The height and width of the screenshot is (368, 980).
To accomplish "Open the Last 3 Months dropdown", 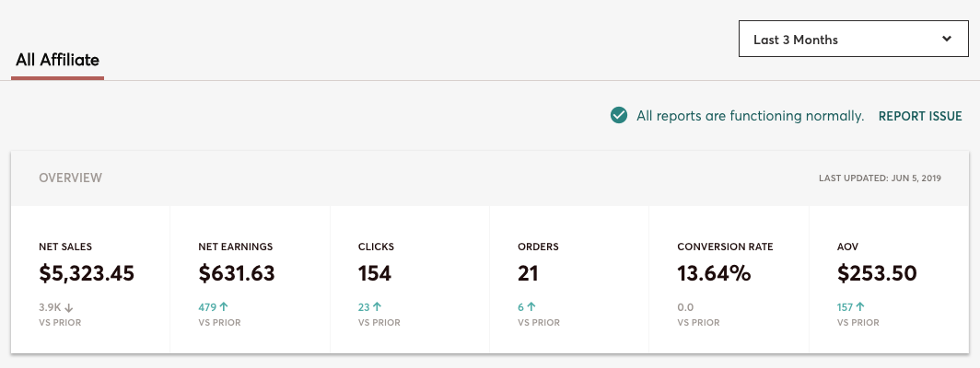I will coord(852,40).
